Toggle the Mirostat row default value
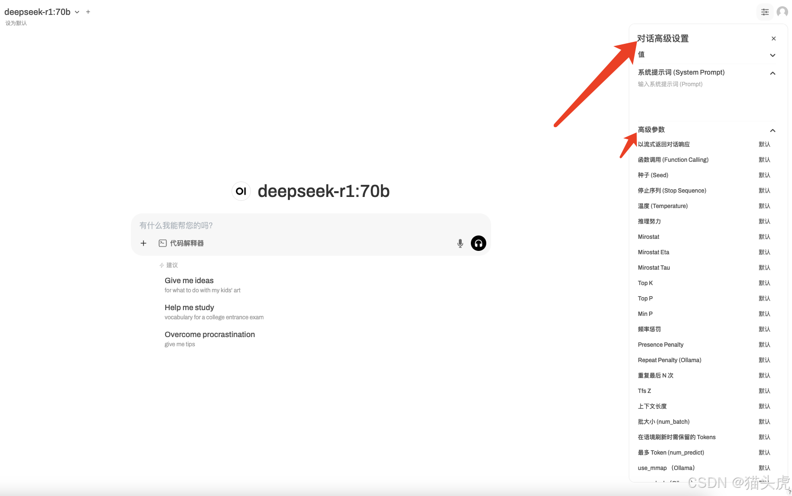 pyautogui.click(x=765, y=237)
